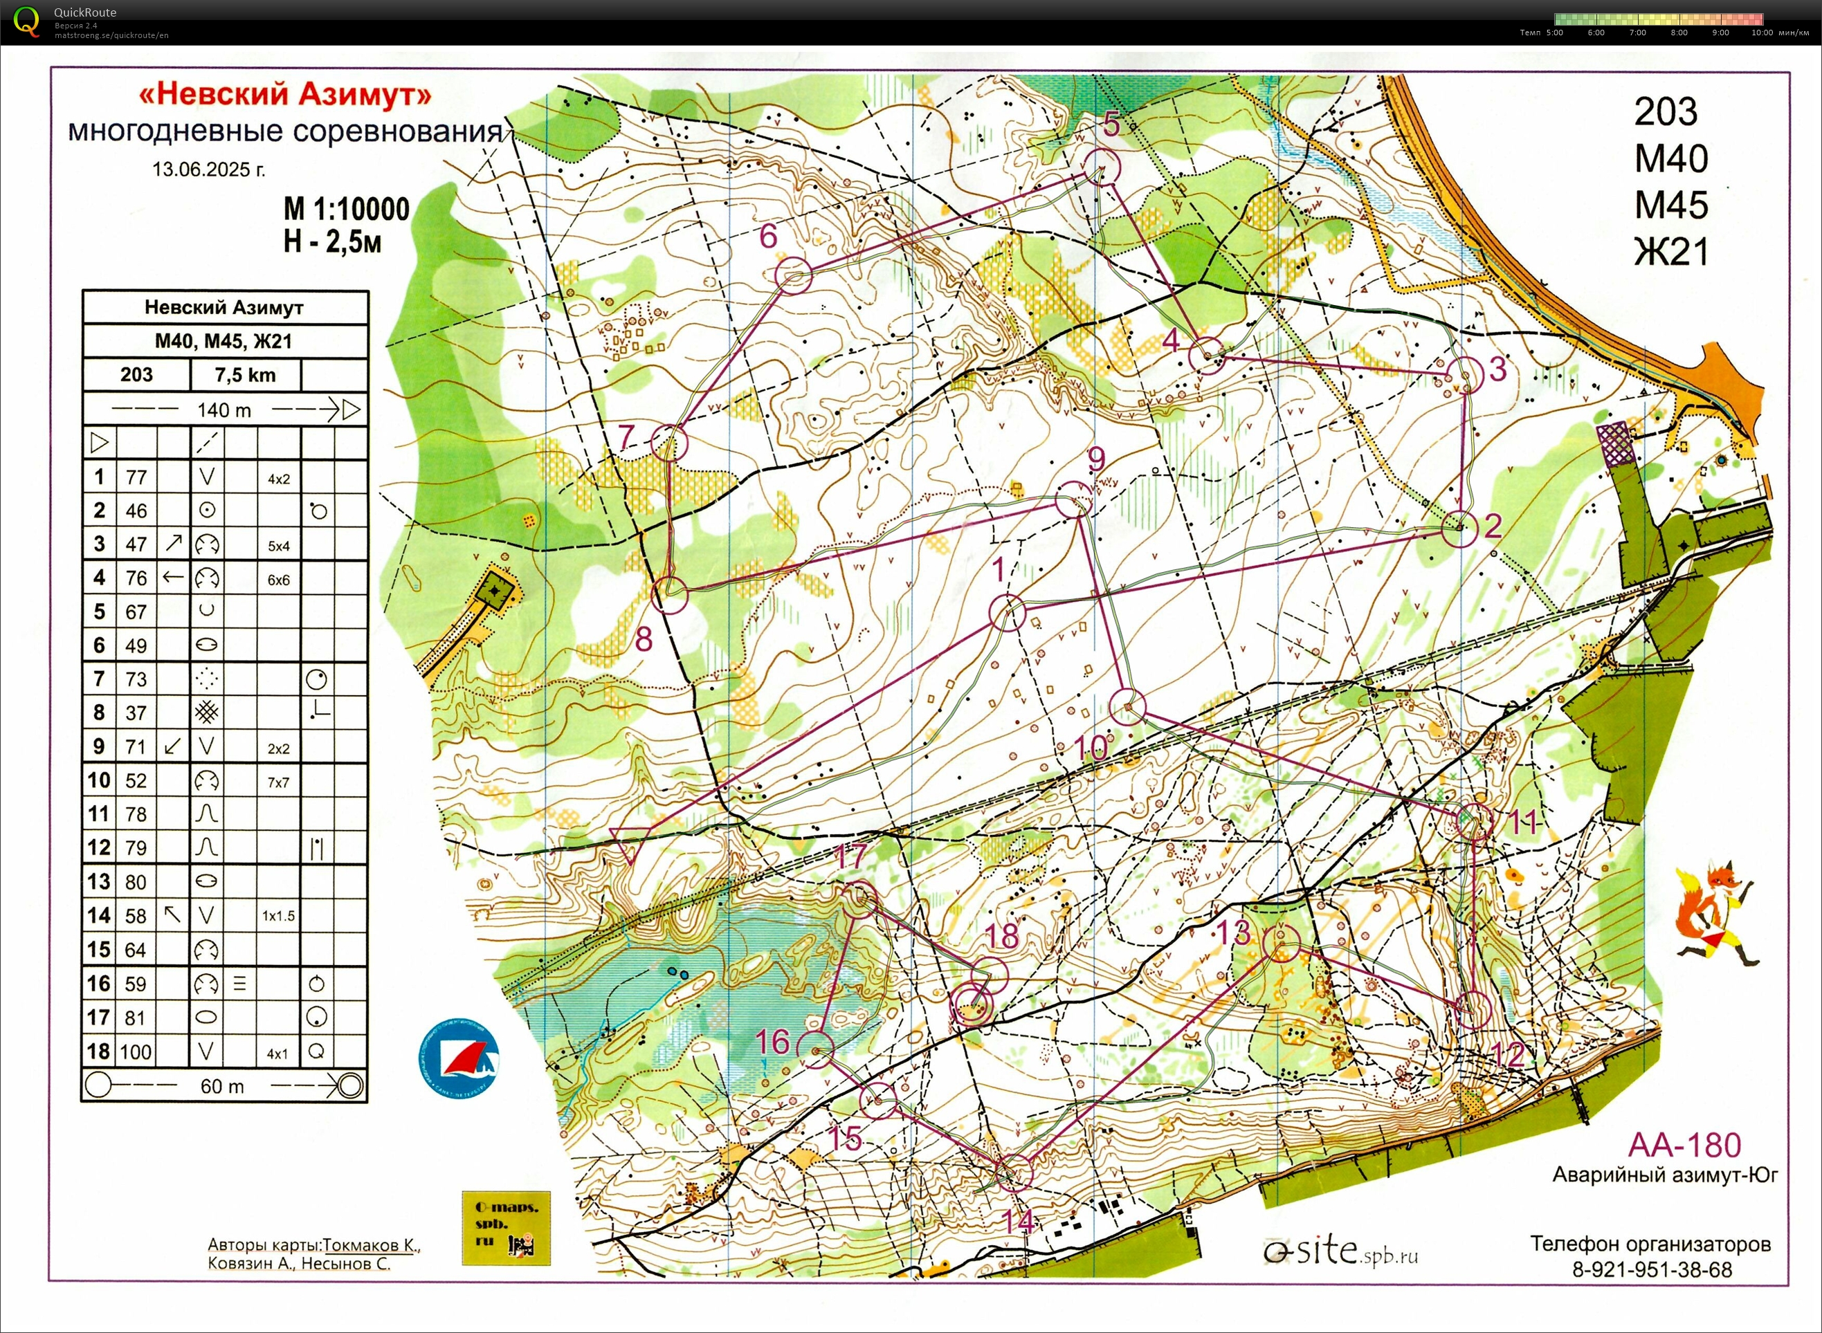Click the 7,5 km course length cell
The height and width of the screenshot is (1333, 1822).
pyautogui.click(x=246, y=375)
